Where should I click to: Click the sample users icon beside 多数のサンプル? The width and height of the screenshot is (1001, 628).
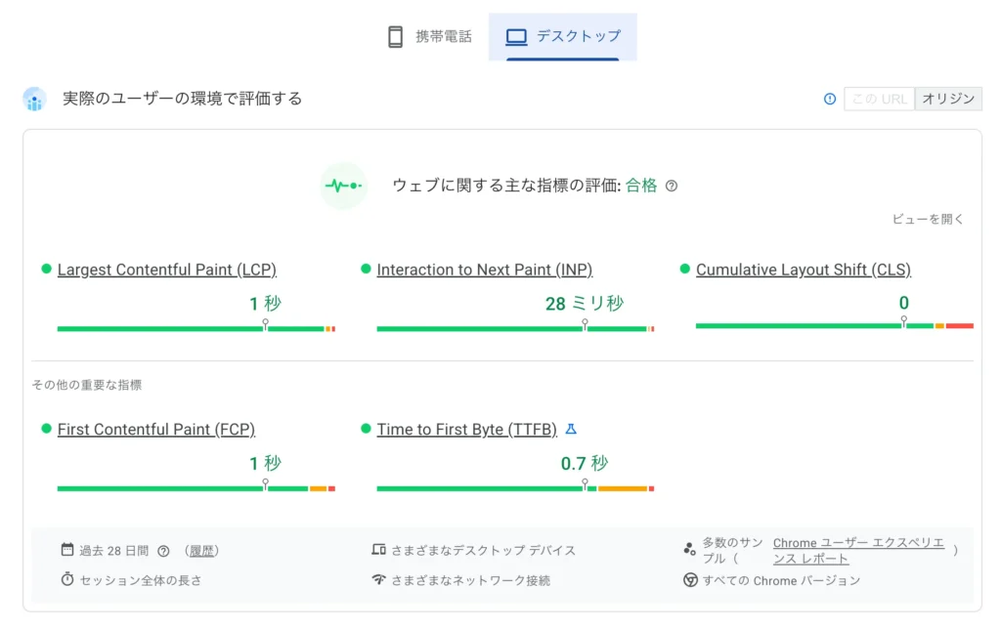click(691, 549)
